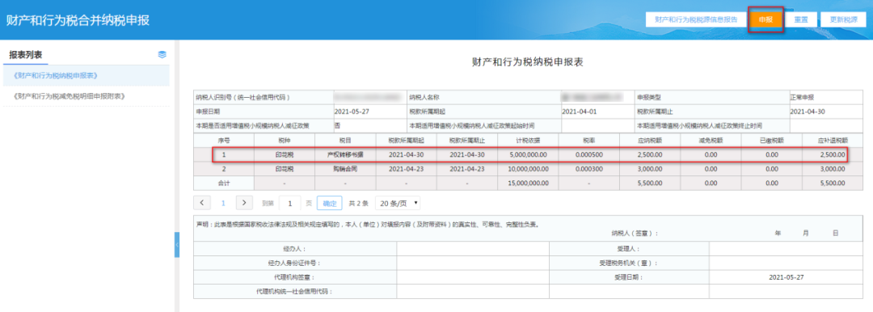Click the orange 申报 button

pyautogui.click(x=765, y=19)
